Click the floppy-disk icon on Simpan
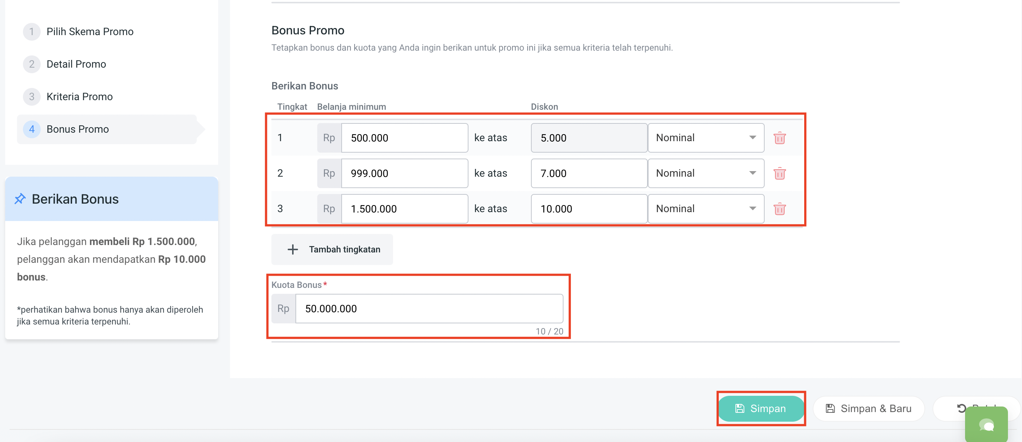1022x442 pixels. [740, 408]
